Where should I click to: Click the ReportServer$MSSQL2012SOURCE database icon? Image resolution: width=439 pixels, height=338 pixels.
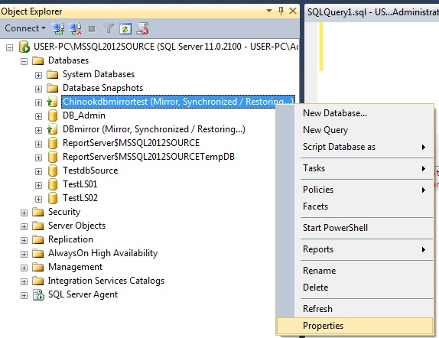pyautogui.click(x=52, y=143)
